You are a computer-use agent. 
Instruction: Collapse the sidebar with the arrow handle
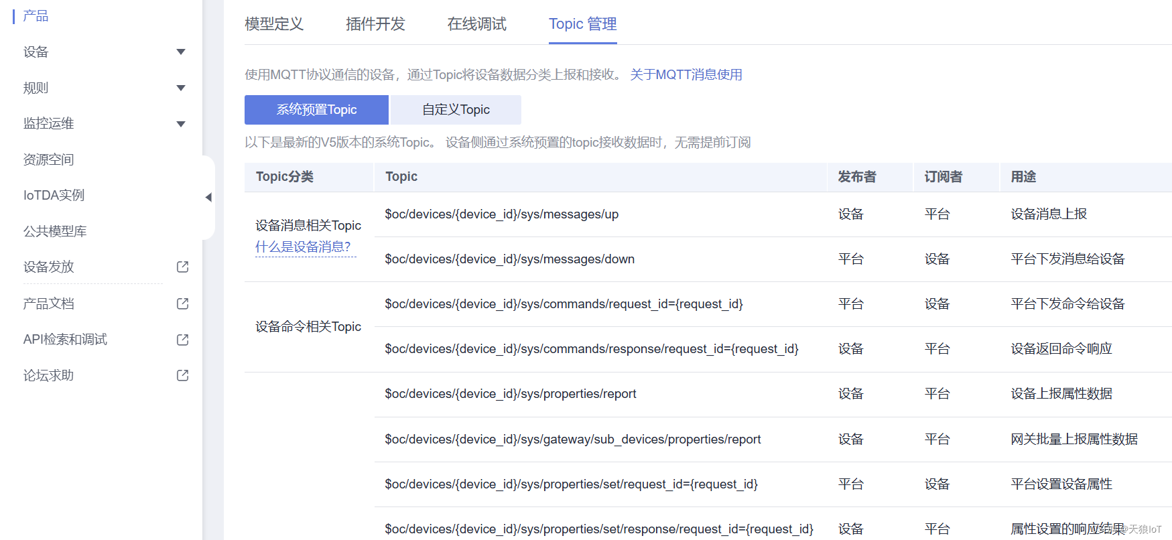208,197
